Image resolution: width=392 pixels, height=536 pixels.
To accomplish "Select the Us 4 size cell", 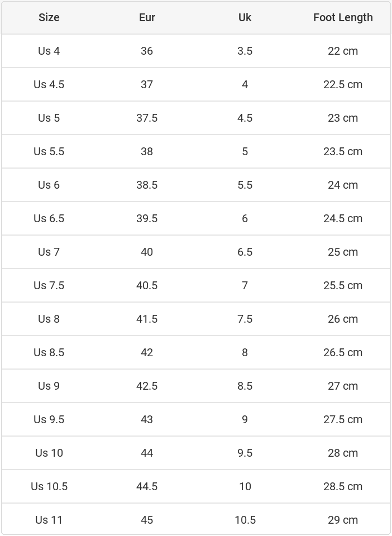I will click(49, 51).
